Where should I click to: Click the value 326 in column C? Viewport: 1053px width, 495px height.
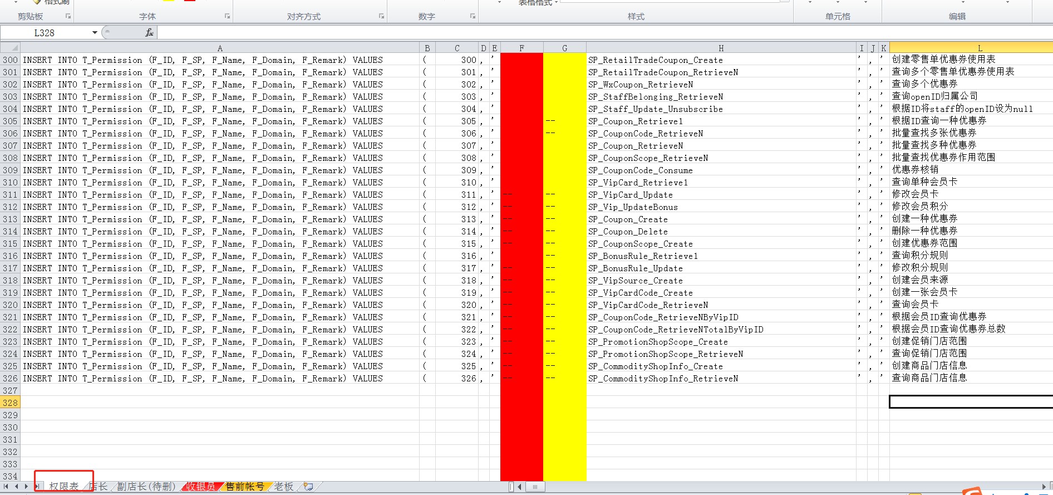(x=457, y=379)
